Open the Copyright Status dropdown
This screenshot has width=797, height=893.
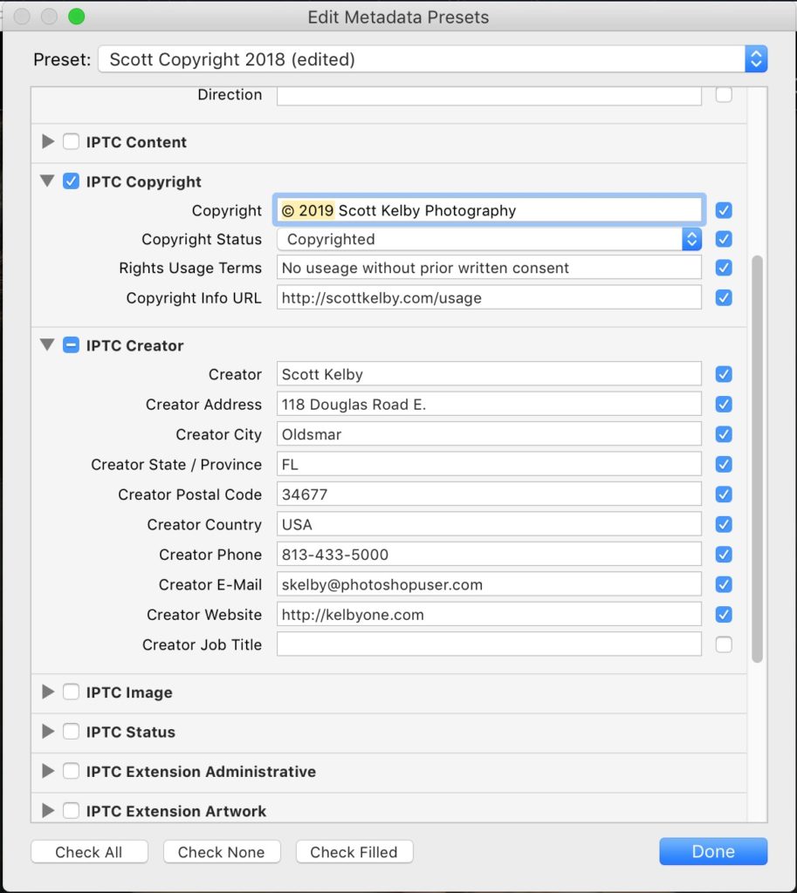click(489, 239)
